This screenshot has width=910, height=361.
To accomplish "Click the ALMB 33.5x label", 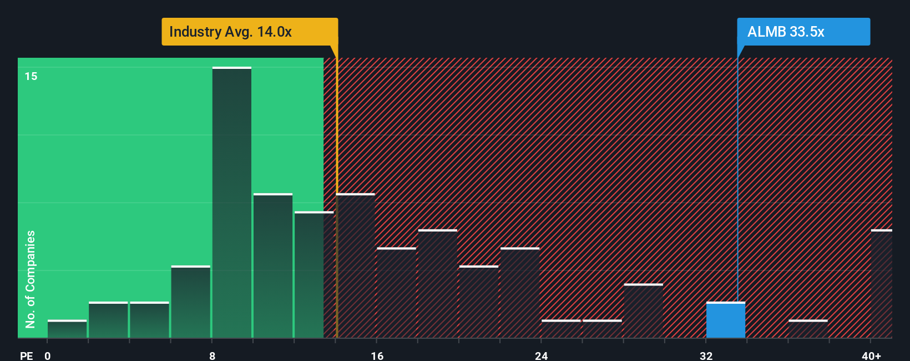I will click(803, 32).
